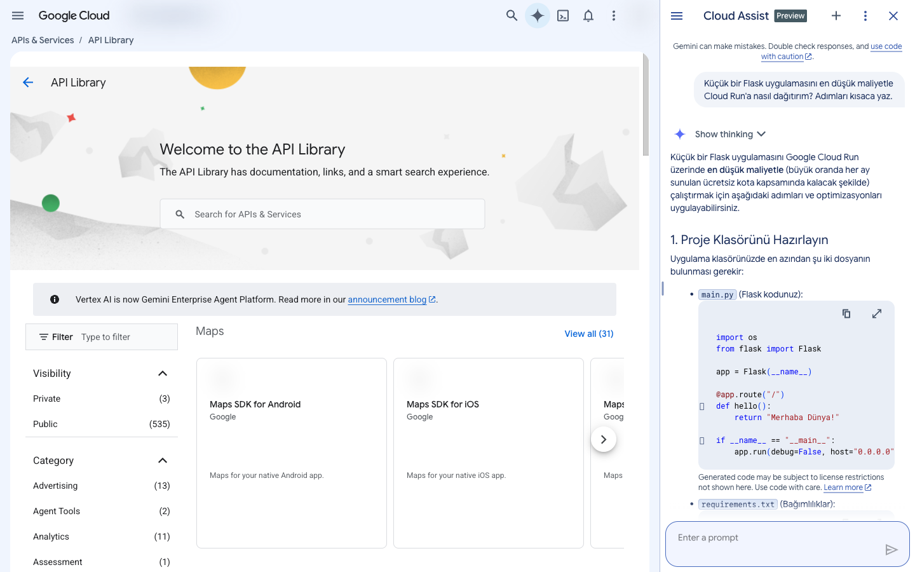The height and width of the screenshot is (572, 915).
Task: Open the APIs & Services breadcrumb
Action: point(43,40)
